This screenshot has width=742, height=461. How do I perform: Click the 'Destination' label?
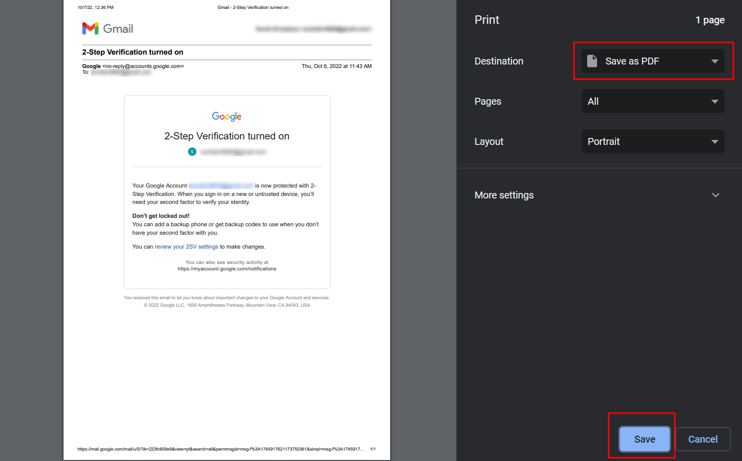point(499,61)
